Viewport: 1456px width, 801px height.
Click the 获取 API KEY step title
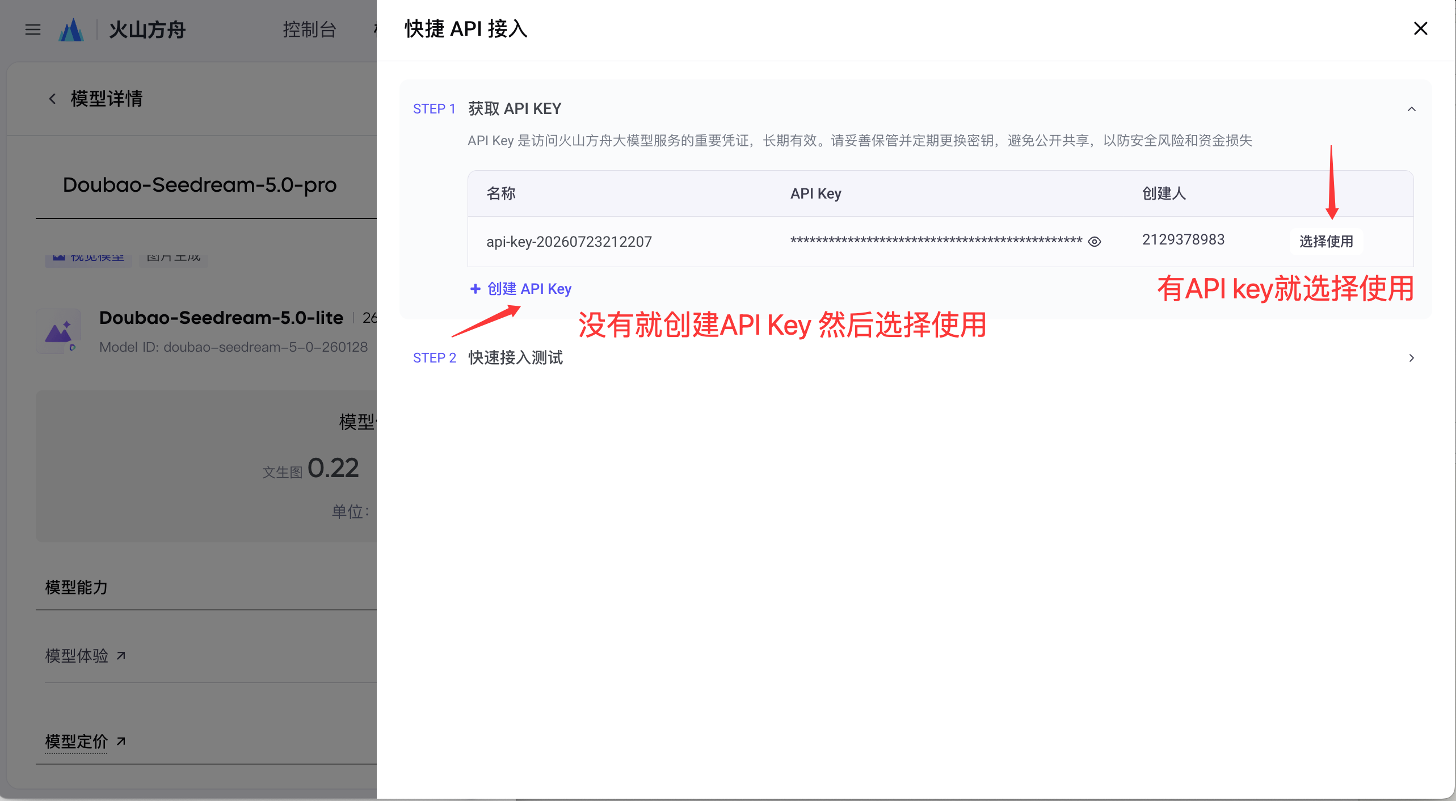(515, 108)
